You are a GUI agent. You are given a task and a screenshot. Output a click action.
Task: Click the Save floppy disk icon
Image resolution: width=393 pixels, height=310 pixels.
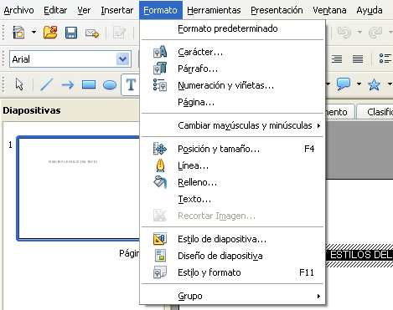[71, 33]
